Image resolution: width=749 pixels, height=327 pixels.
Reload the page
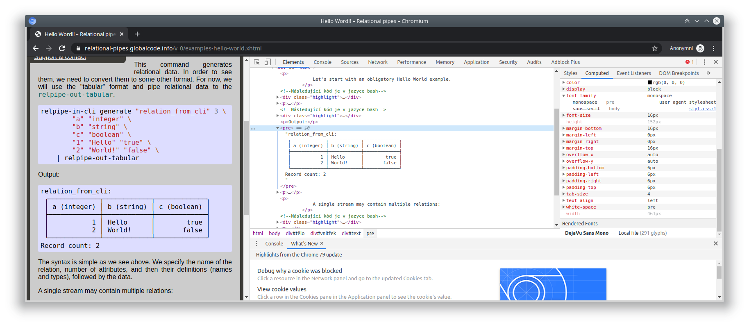click(62, 48)
